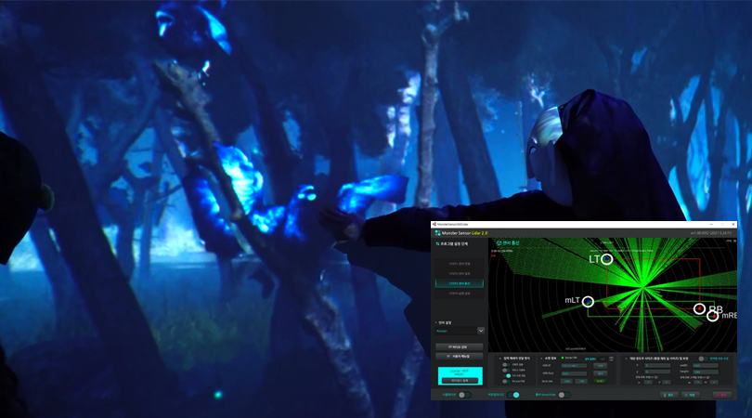Collapse the language settings section
752x418 pixels.
[436, 322]
